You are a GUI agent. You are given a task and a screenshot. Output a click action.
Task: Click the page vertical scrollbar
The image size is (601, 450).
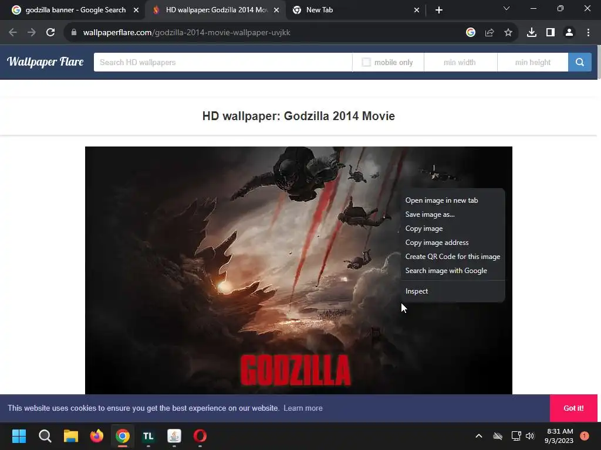click(x=599, y=62)
